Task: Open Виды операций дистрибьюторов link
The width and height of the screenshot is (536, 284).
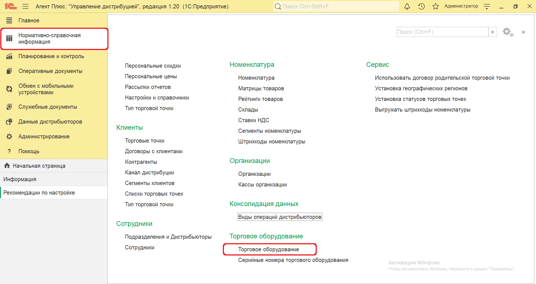Action: tap(280, 217)
